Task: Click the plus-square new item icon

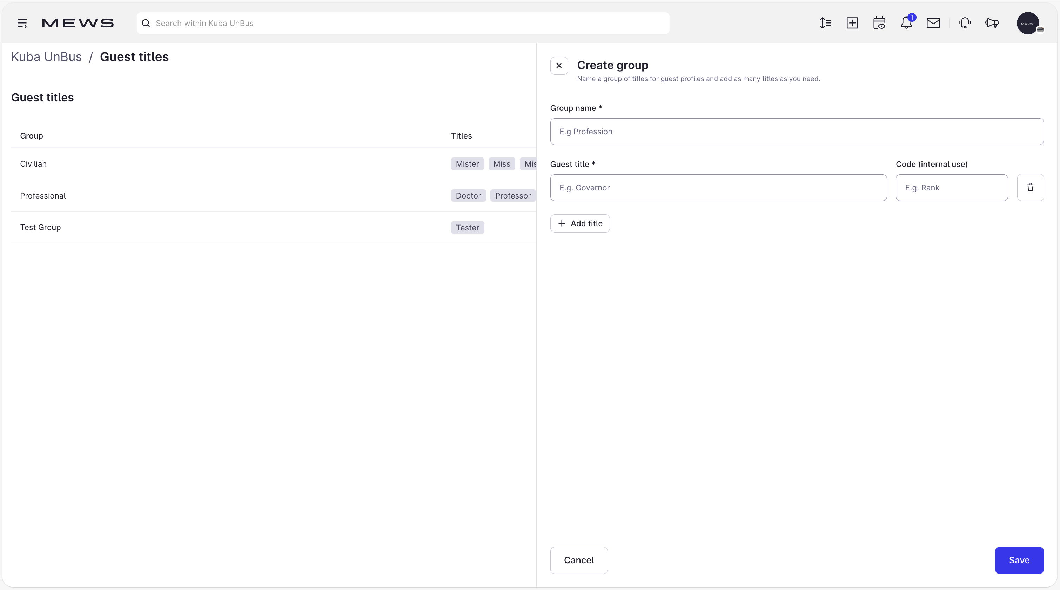Action: (x=852, y=23)
